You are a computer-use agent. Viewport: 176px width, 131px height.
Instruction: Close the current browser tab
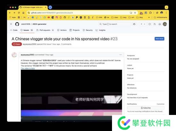[46, 7]
